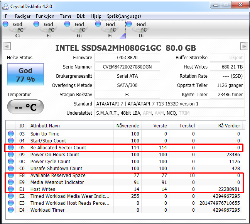Click status icon for Timed Workload Media Wear
Image resolution: width=250 pixels, height=224 pixels.
coord(11,196)
